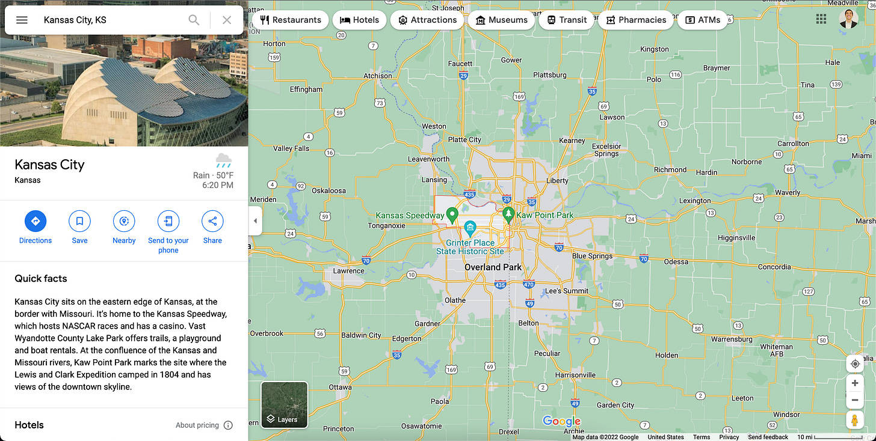Screen dimensions: 876x441
Task: Click the Lawrence city label
Action: pos(349,271)
